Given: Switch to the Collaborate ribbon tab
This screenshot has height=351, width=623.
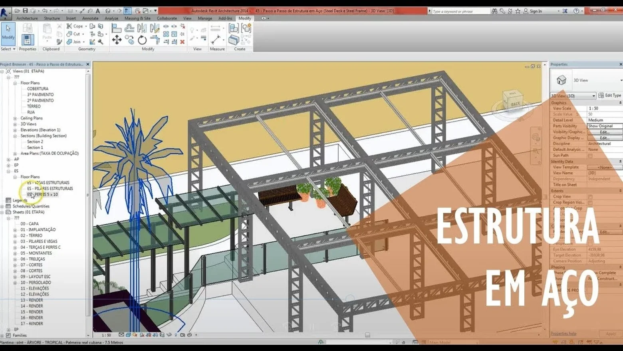Looking at the screenshot, I should pos(167,18).
